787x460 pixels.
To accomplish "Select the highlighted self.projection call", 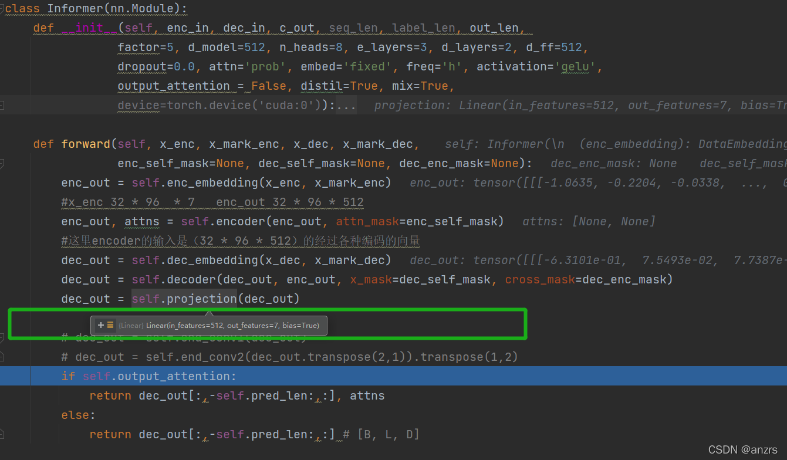I will coord(184,299).
